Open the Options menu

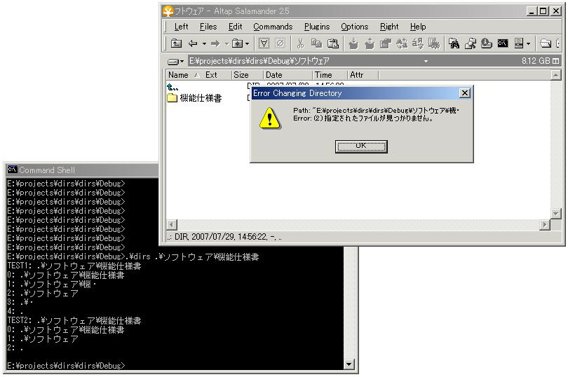pos(354,27)
